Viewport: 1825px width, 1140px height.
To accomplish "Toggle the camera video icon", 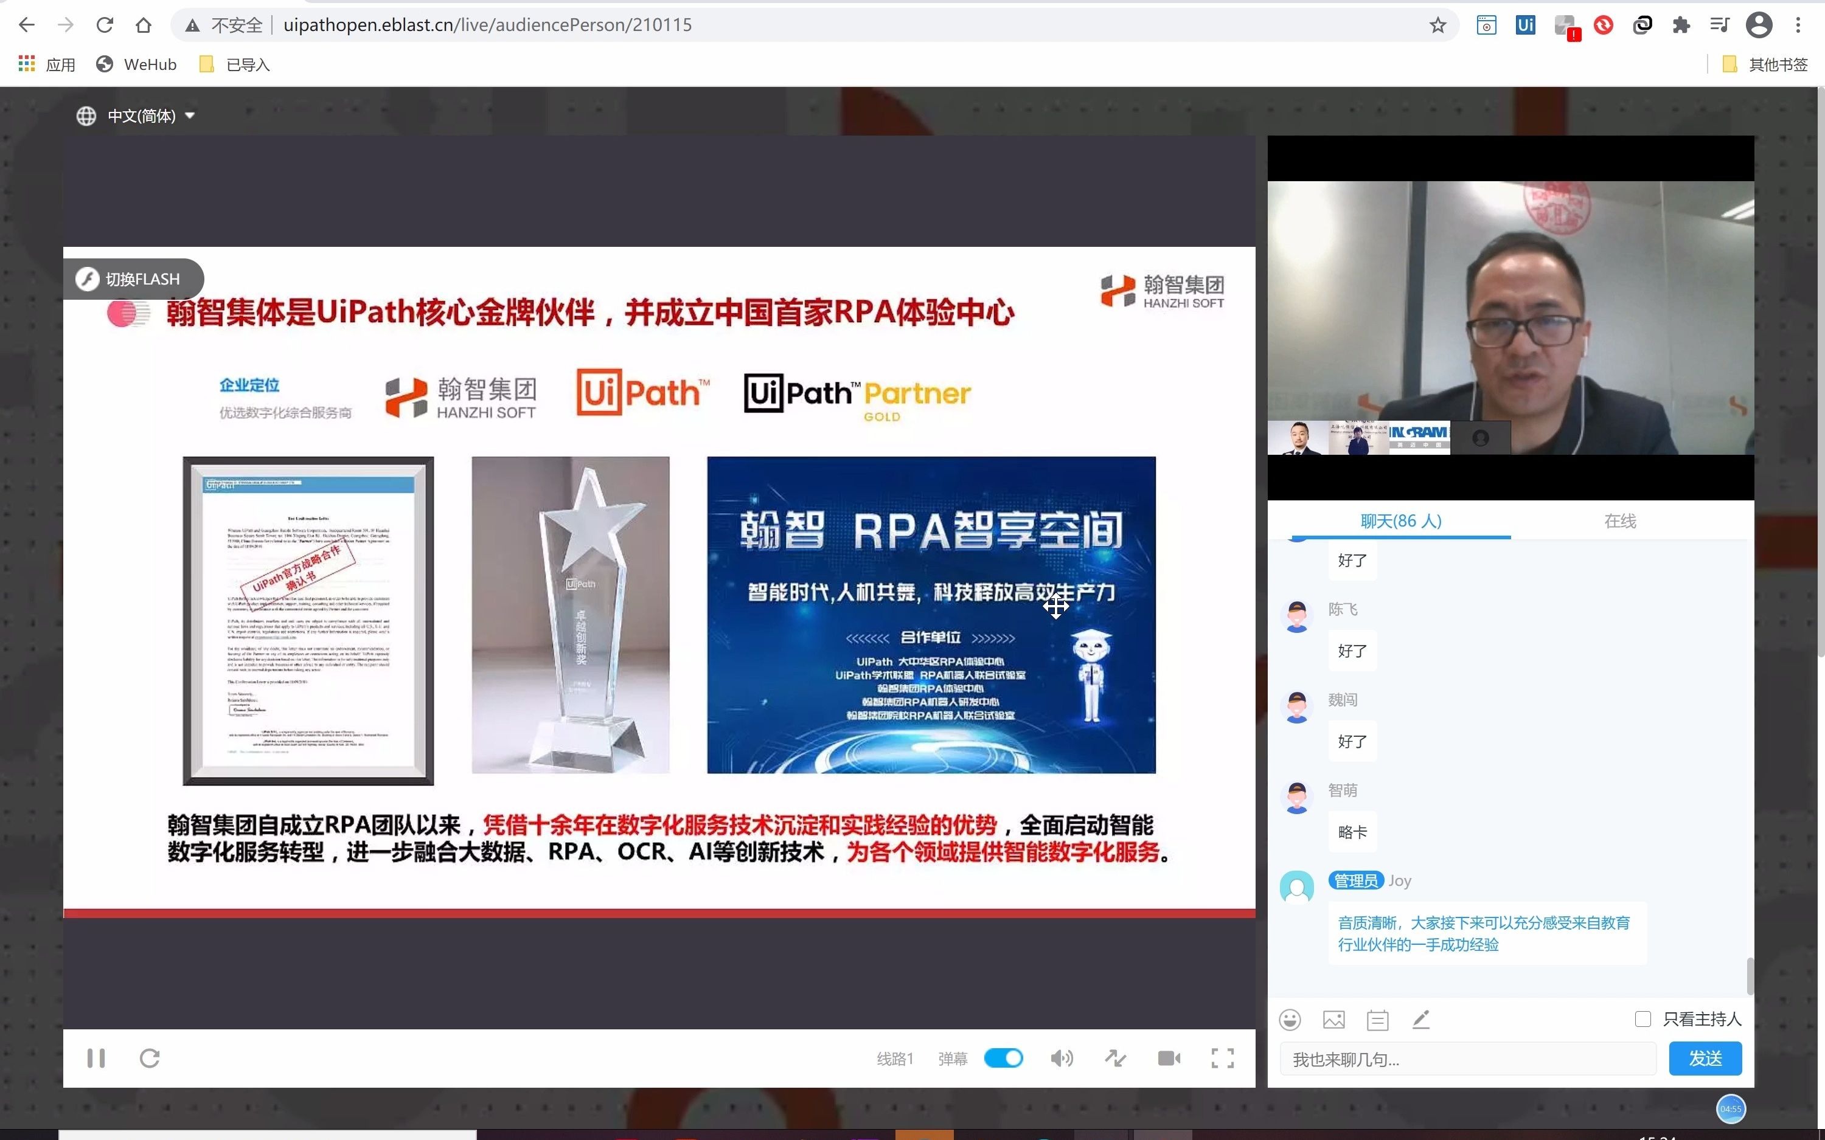I will (1169, 1058).
